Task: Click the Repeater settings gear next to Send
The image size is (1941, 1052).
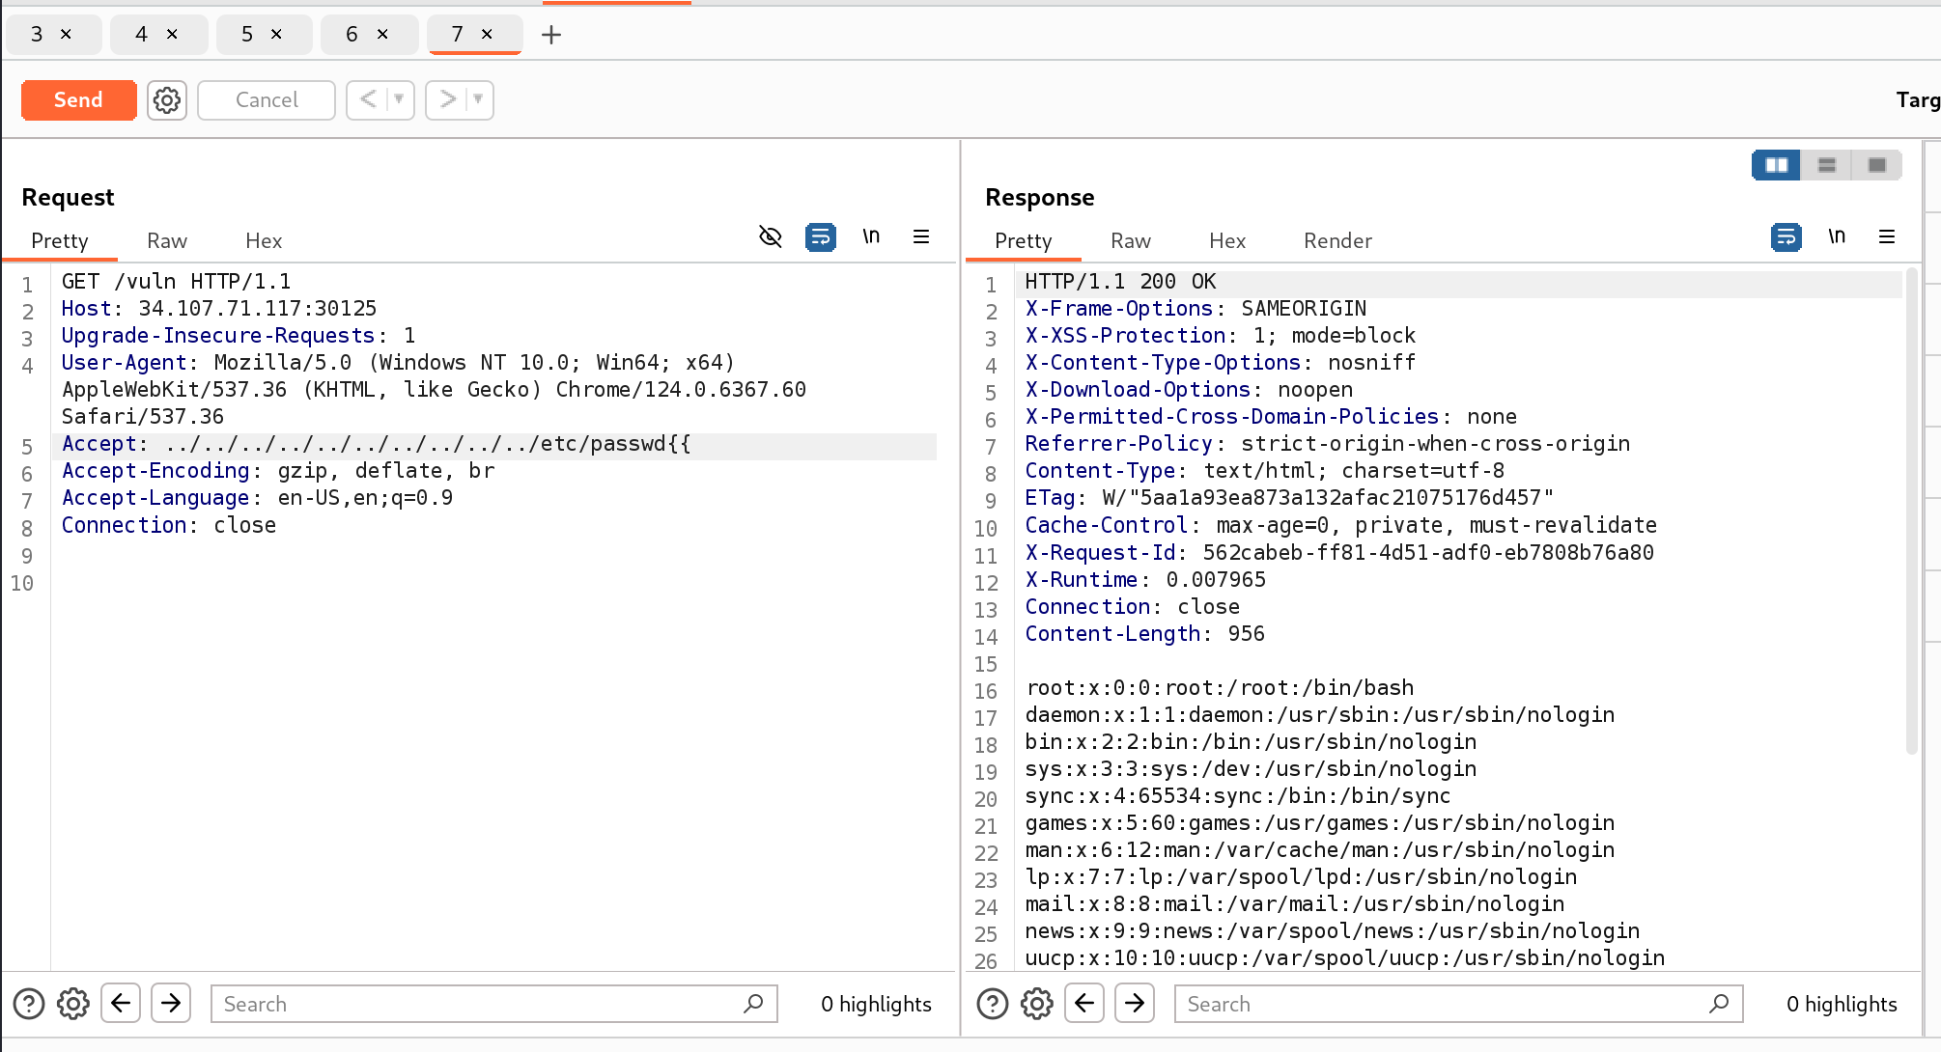Action: point(167,100)
